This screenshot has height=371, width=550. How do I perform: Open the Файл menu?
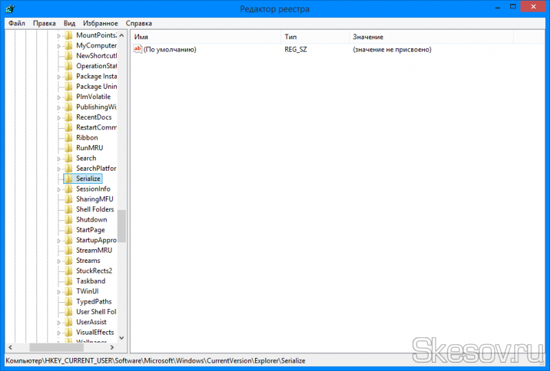click(x=16, y=23)
